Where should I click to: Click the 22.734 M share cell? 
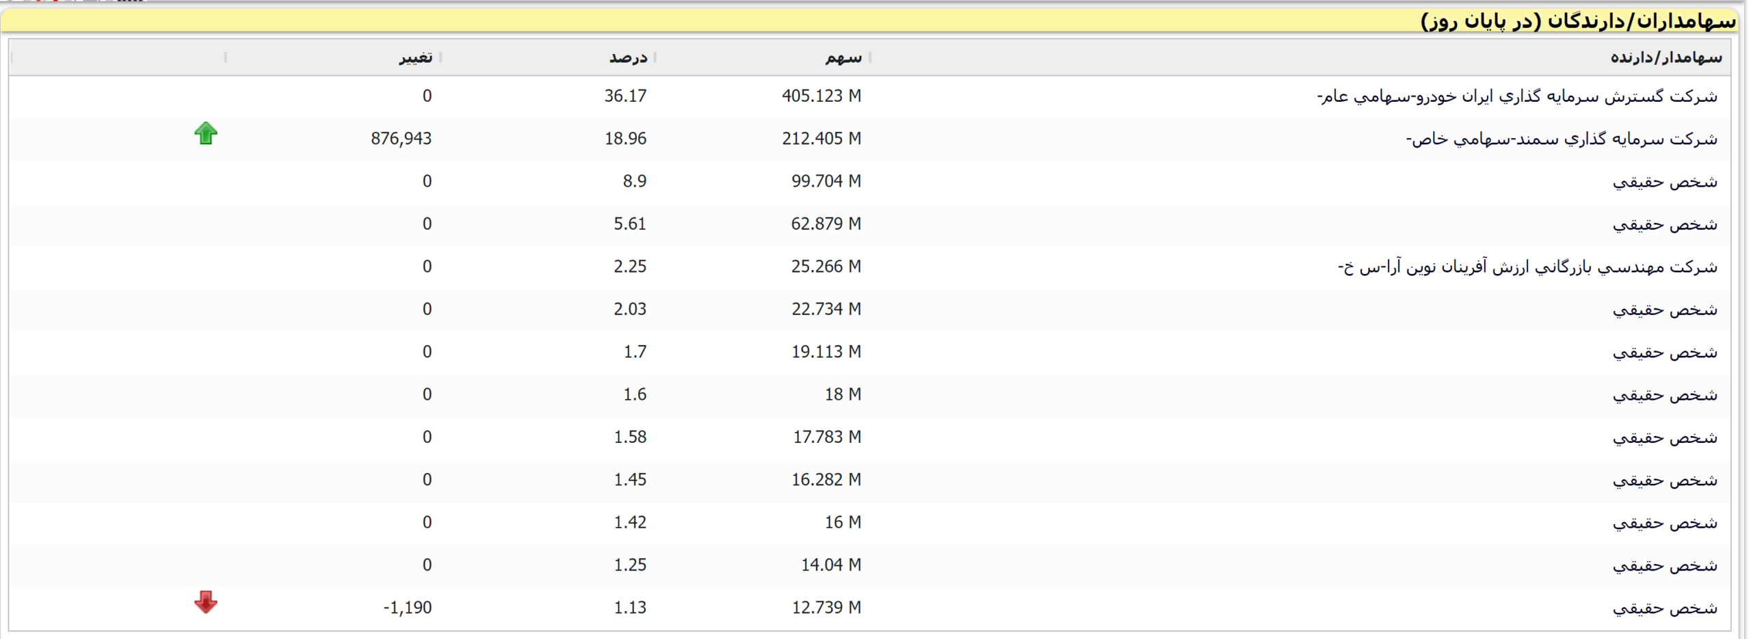tap(826, 310)
